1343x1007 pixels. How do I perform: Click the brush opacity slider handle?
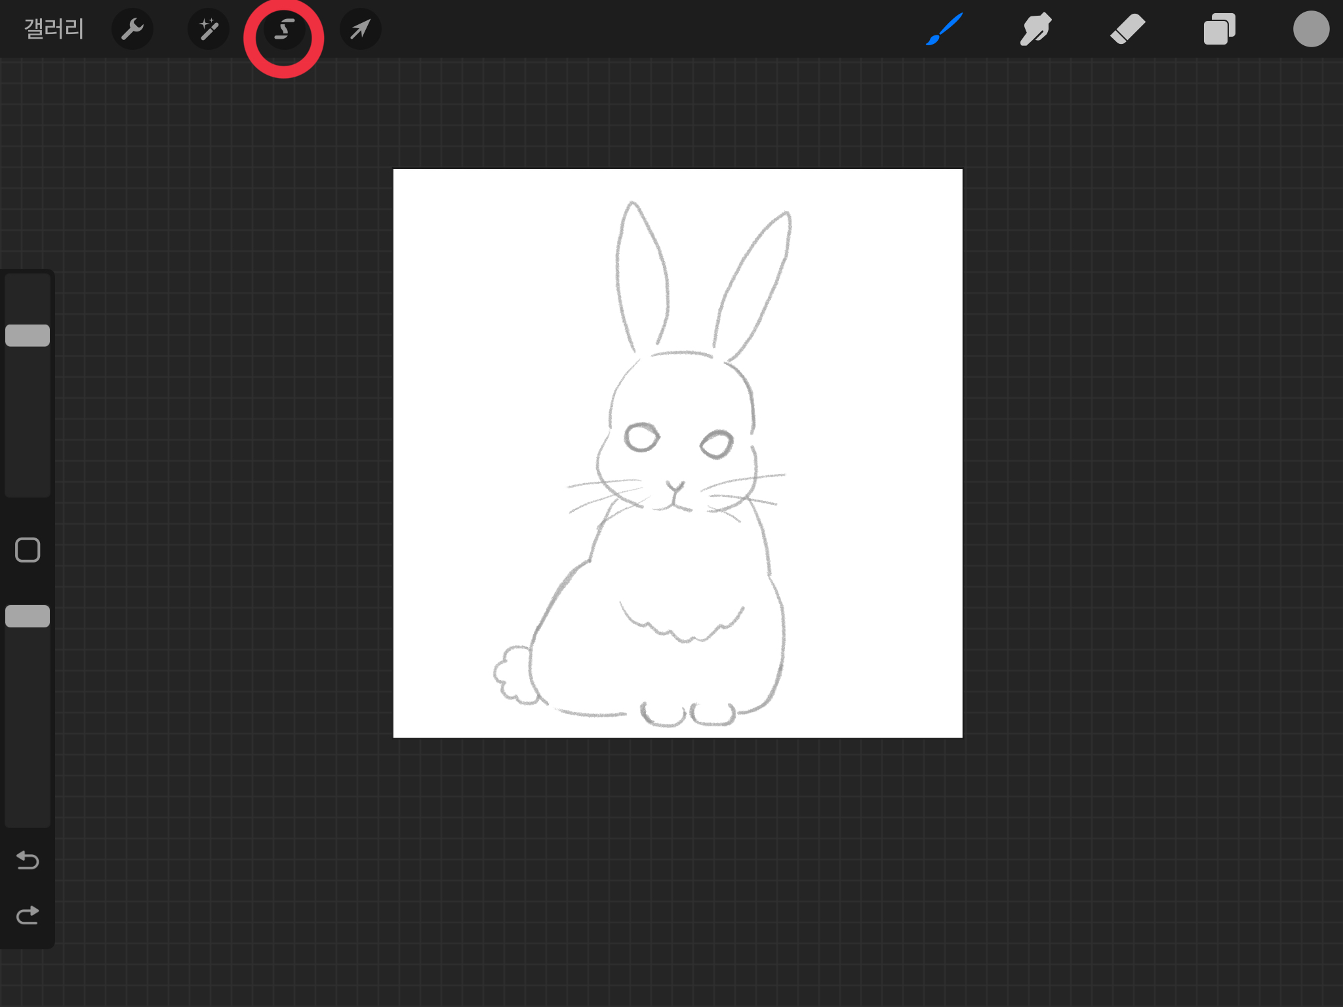point(28,616)
